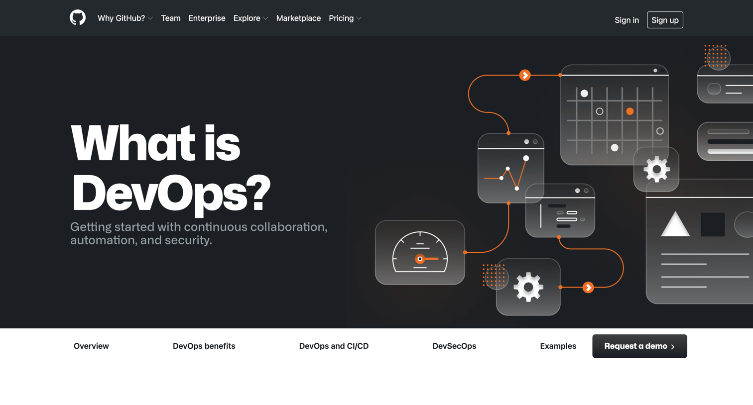The height and width of the screenshot is (405, 753).
Task: Expand the Explore menu
Action: pyautogui.click(x=251, y=18)
